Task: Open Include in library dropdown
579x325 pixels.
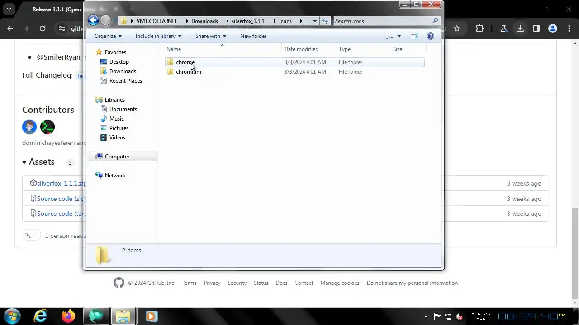Action: (158, 36)
